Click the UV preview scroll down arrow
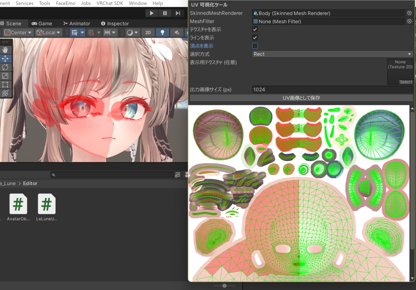 pyautogui.click(x=412, y=278)
